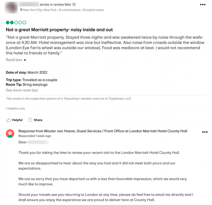Click the Responded 1 week ago timestamp
This screenshot has height=205, width=212.
point(35,136)
